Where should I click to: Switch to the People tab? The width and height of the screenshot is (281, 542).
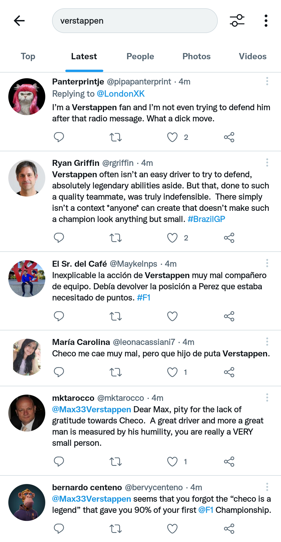click(140, 56)
